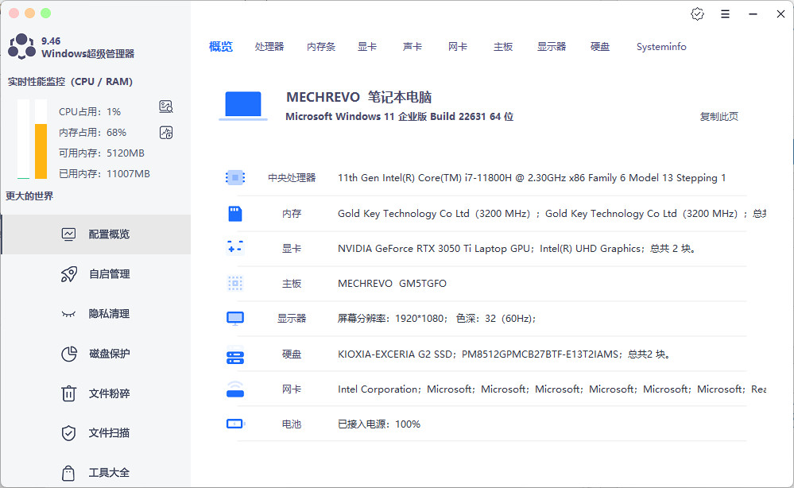Open the memory usage detail icon
The height and width of the screenshot is (488, 794).
[166, 133]
